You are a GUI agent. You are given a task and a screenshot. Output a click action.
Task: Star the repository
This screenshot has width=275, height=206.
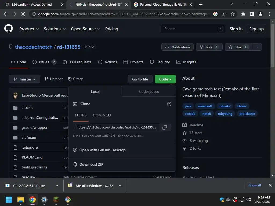coord(239,47)
